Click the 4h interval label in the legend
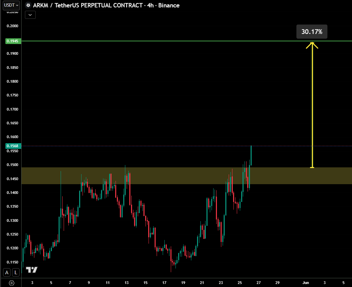This screenshot has width=352, height=287. coord(151,5)
